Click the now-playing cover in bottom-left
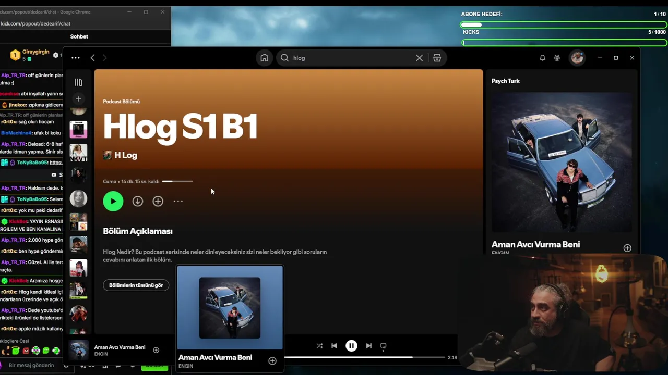The height and width of the screenshot is (375, 668). click(x=79, y=350)
